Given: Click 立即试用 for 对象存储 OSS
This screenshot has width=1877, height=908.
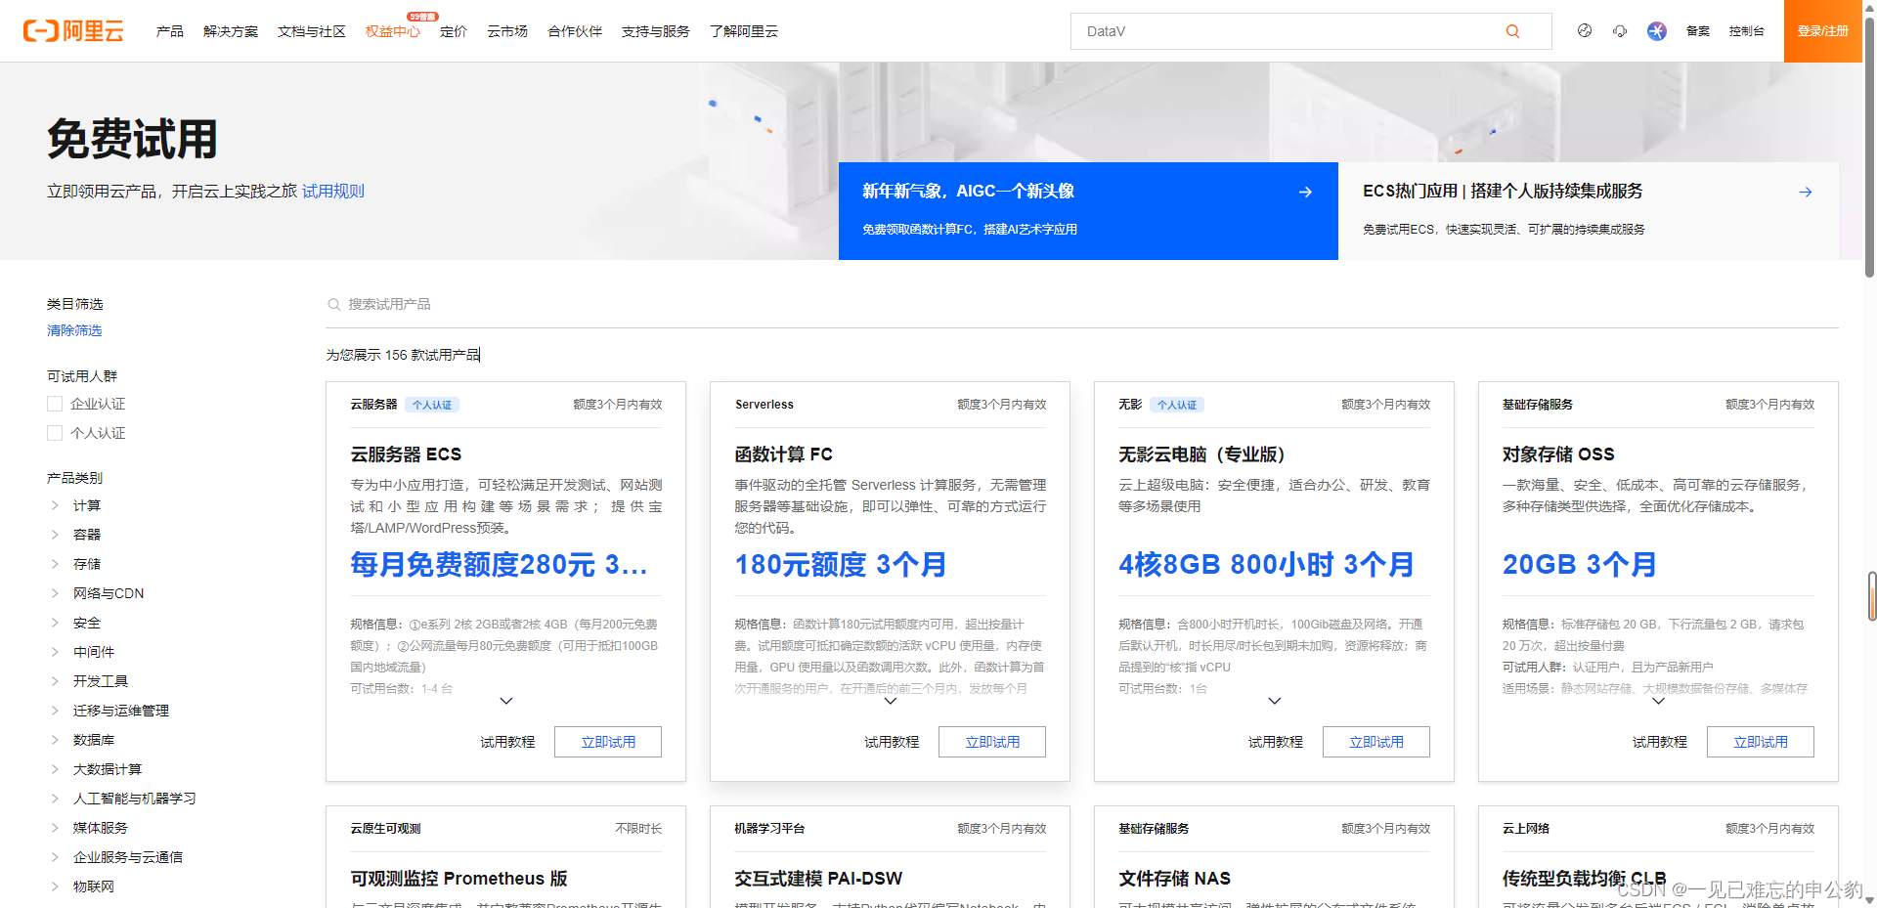Looking at the screenshot, I should (x=1761, y=742).
